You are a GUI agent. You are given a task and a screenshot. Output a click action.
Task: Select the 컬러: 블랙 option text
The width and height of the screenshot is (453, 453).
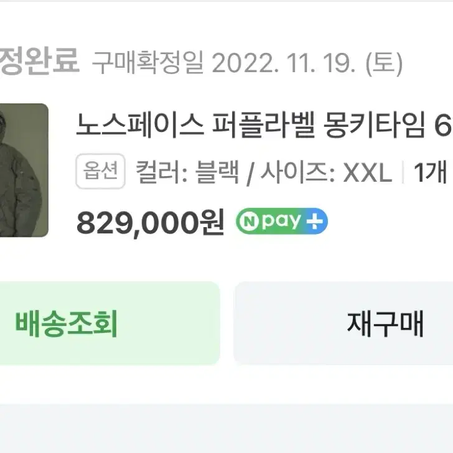pyautogui.click(x=187, y=172)
